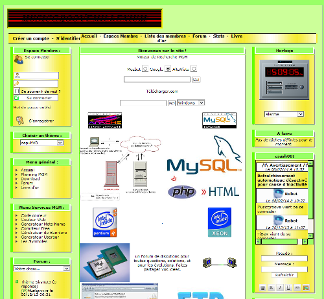Click the Intel Pentium 4 badge
This screenshot has height=299, width=324.
[x=105, y=222]
